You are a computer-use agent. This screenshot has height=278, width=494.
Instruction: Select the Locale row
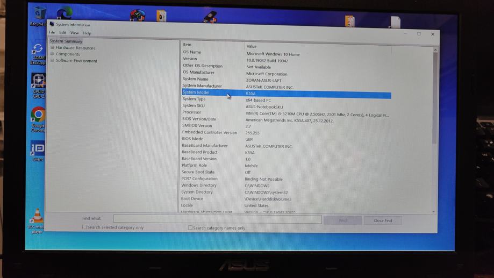pyautogui.click(x=287, y=205)
